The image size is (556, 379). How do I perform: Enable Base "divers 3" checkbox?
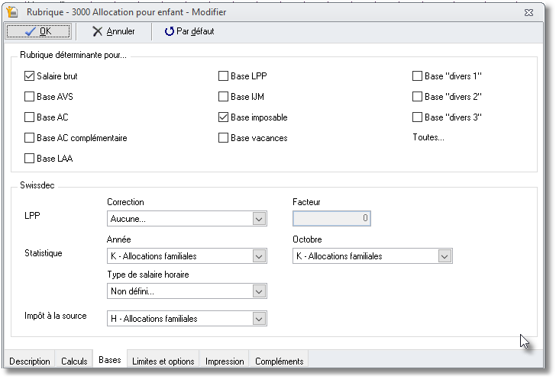coord(417,117)
